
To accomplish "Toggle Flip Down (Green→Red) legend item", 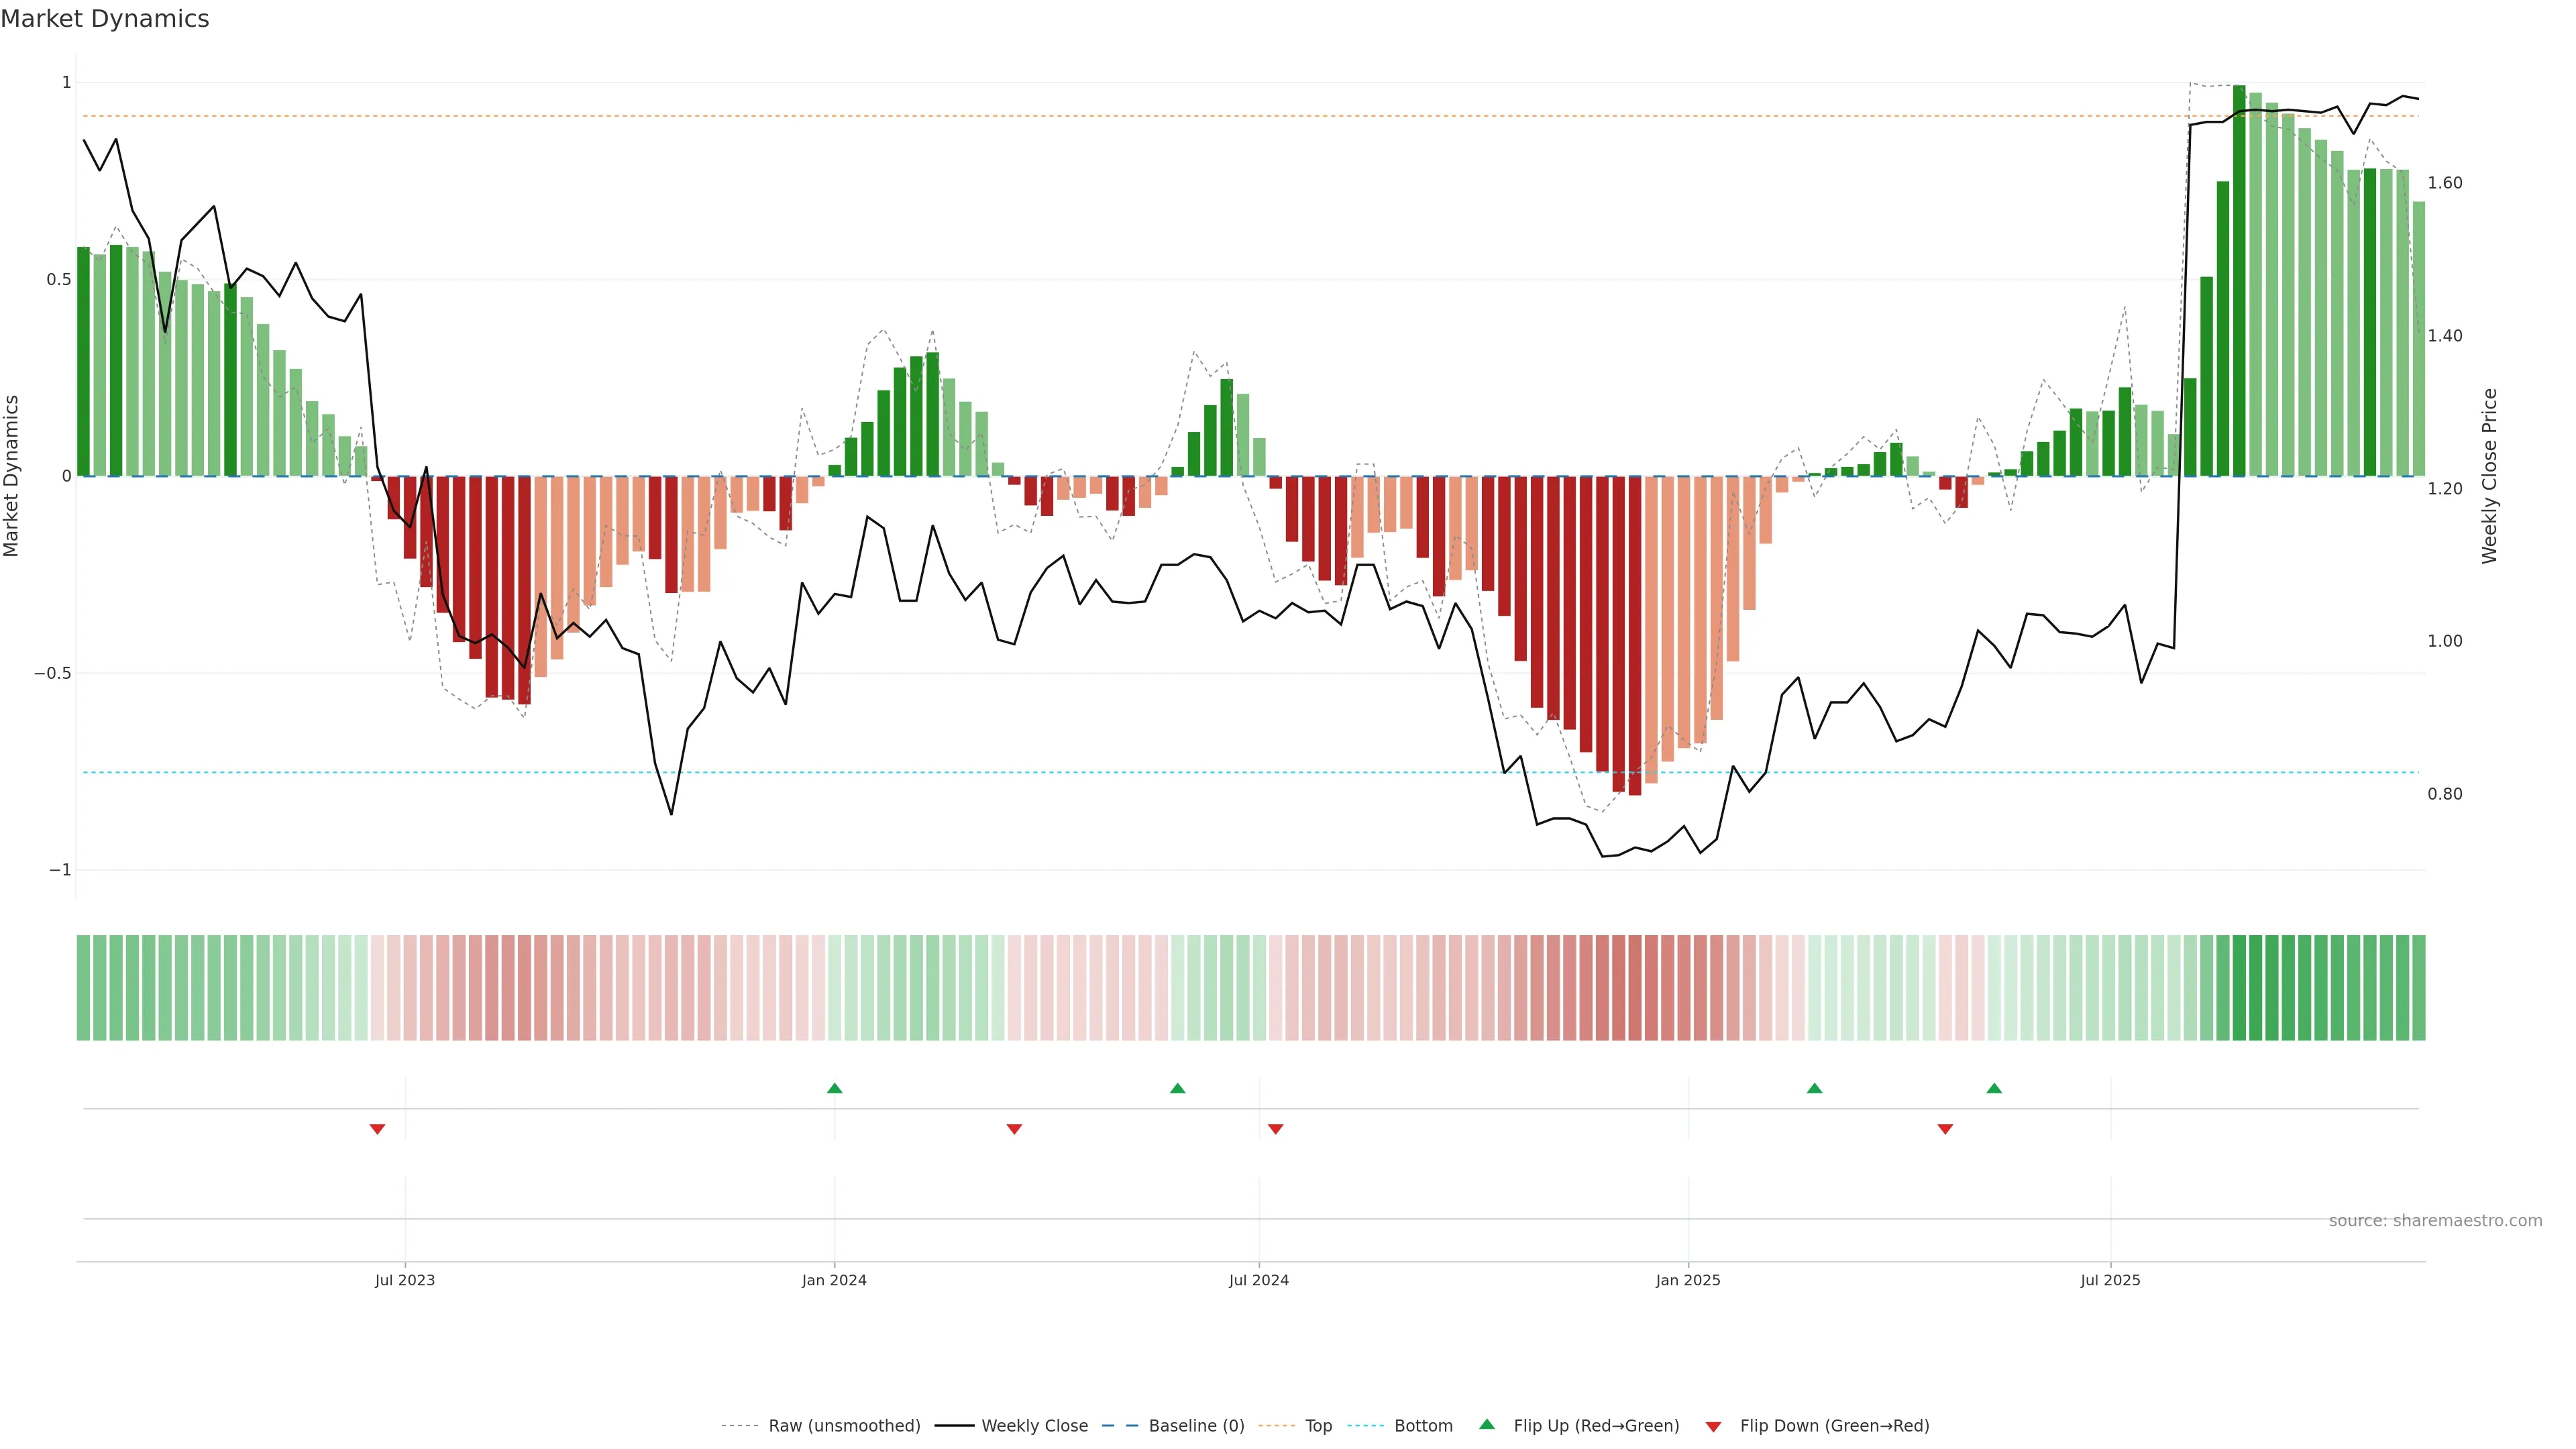I will click(1833, 1426).
